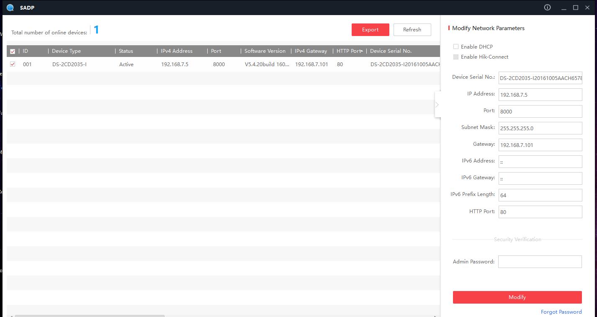Toggle the select-all devices header checkbox
597x317 pixels.
[x=13, y=52]
